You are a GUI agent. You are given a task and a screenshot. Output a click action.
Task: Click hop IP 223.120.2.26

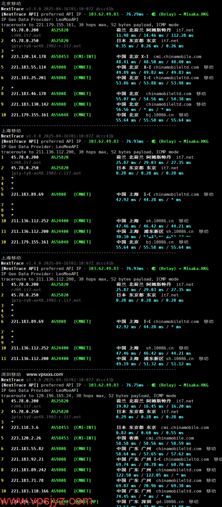(x=26, y=438)
